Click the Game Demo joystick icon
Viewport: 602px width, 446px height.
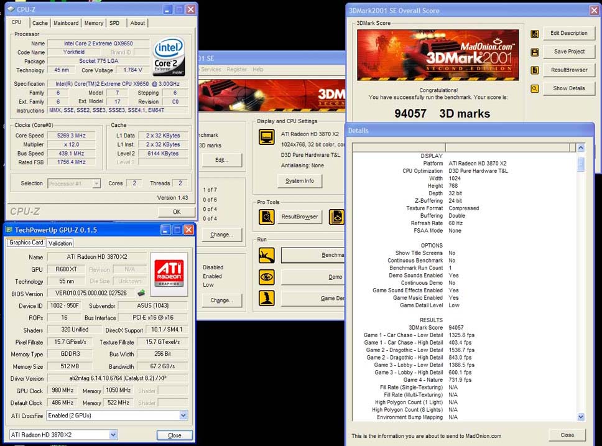(266, 298)
